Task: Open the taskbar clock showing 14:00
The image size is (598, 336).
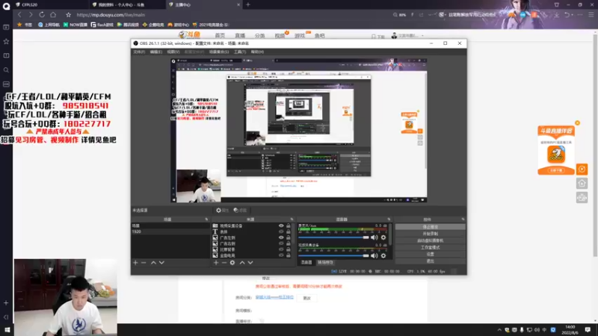Action: point(570,330)
